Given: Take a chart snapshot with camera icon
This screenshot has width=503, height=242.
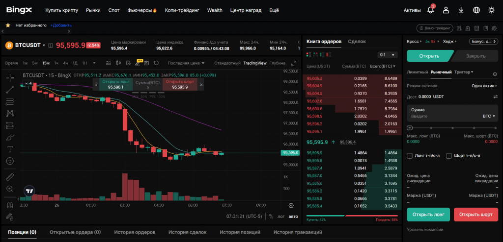Looking at the screenshot, I should pos(146,63).
